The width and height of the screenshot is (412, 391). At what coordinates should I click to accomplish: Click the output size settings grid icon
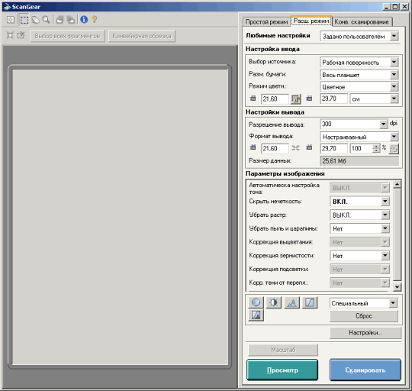click(394, 149)
